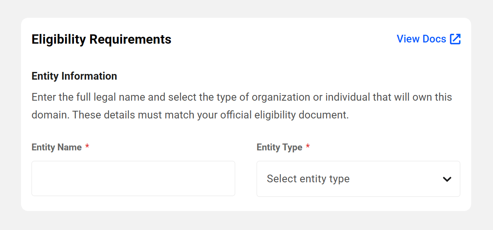Viewport: 493px width, 230px height.
Task: Click the word "Eligibility" in the main heading
Action: [59, 40]
